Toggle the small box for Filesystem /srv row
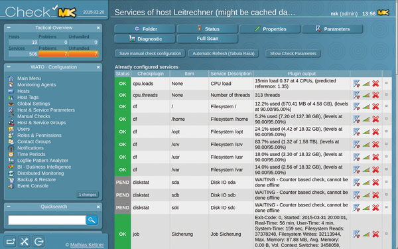 click(x=386, y=144)
